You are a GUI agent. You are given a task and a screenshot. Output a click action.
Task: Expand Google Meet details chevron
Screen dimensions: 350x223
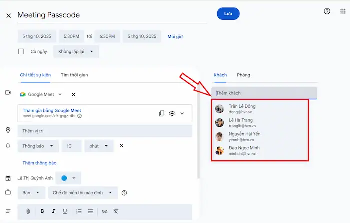pyautogui.click(x=182, y=113)
